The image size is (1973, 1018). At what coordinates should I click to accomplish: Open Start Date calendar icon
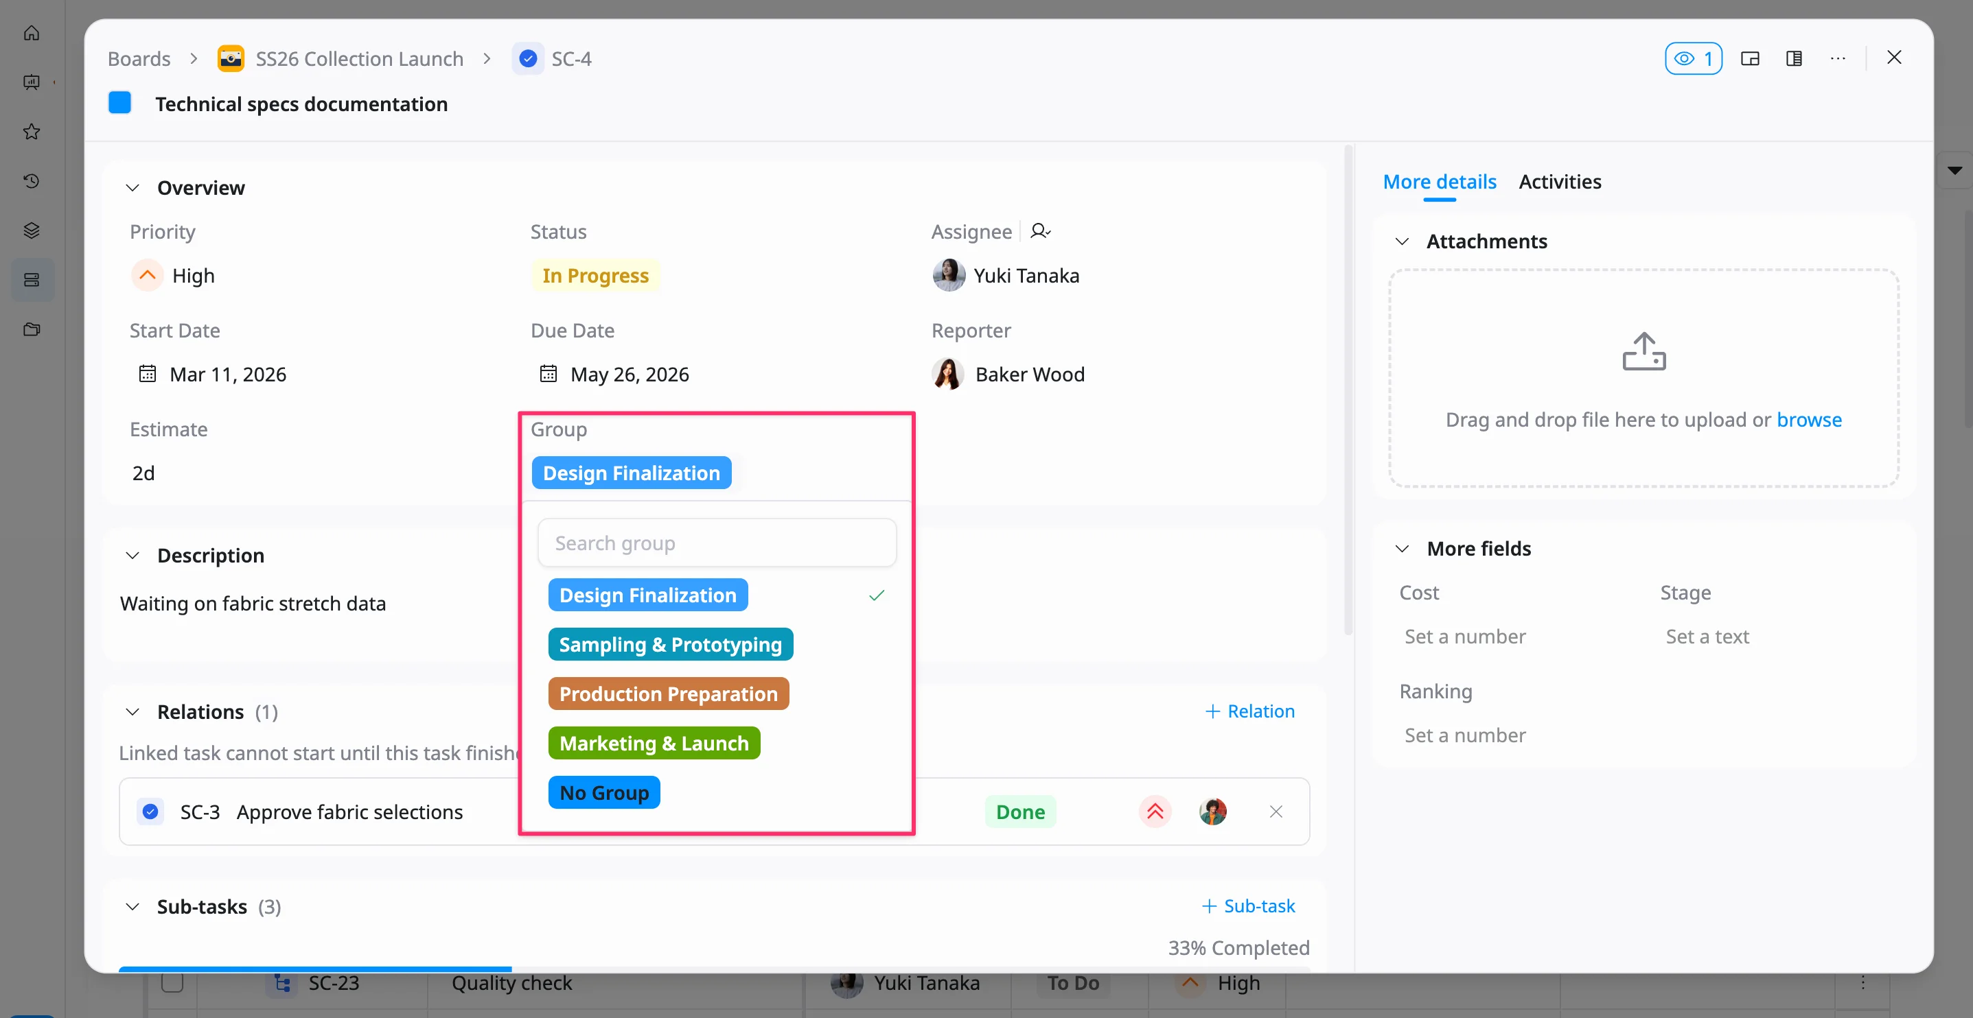pos(147,374)
